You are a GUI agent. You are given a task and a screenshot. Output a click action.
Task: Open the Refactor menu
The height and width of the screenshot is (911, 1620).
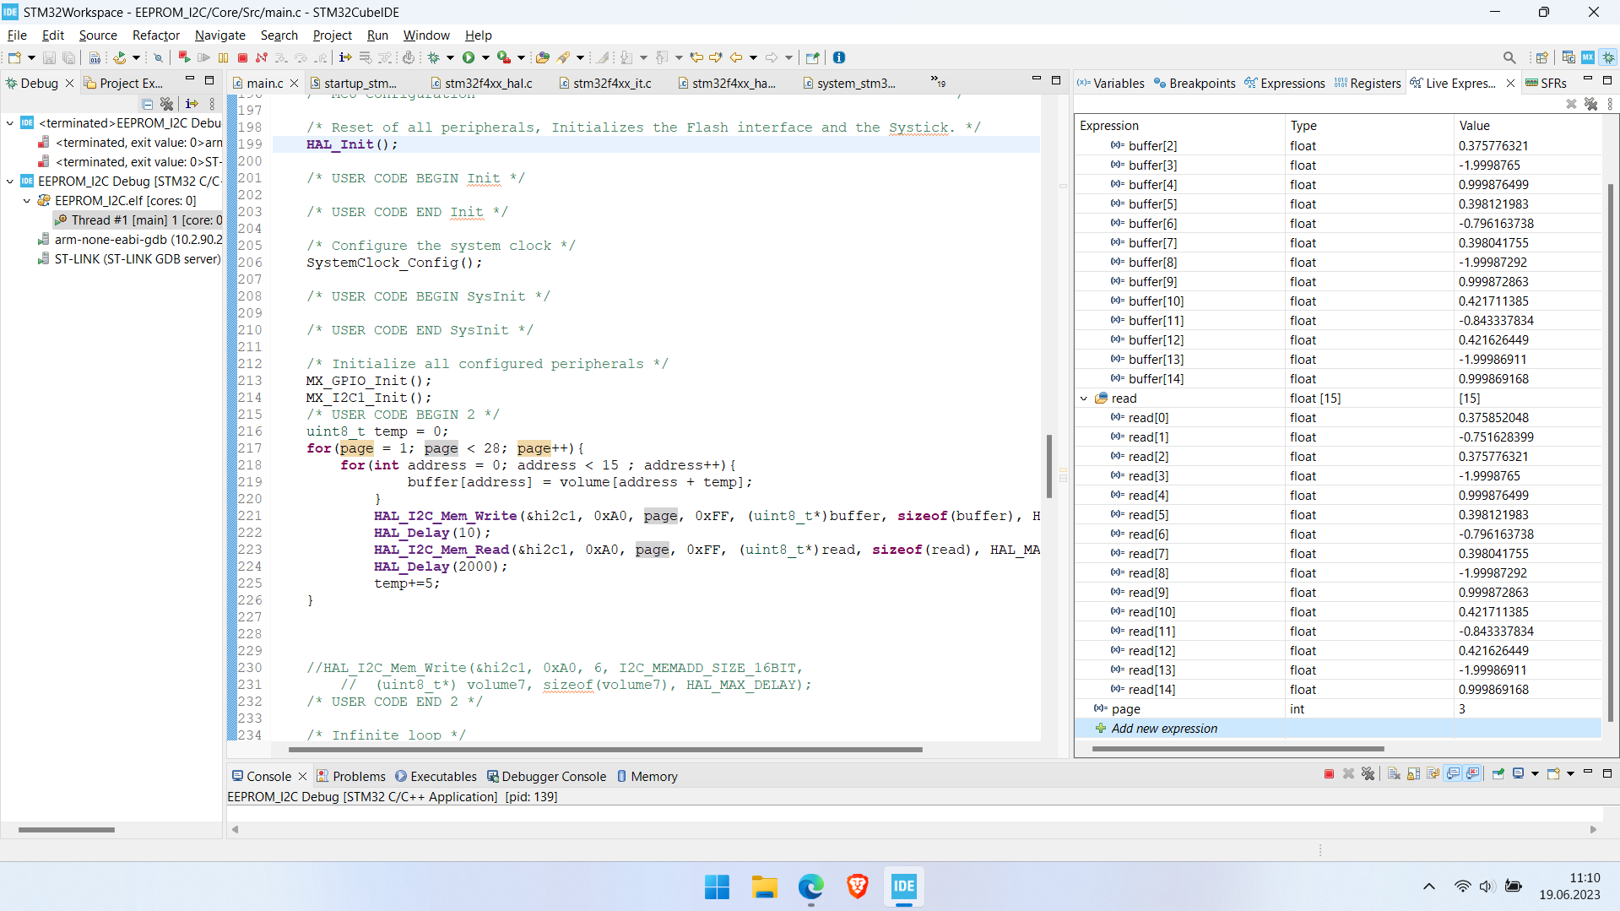pos(156,35)
